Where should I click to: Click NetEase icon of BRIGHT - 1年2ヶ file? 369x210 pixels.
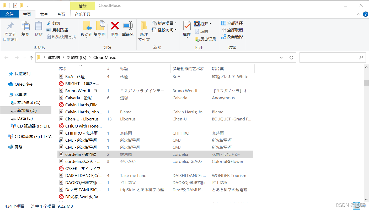click(x=61, y=84)
